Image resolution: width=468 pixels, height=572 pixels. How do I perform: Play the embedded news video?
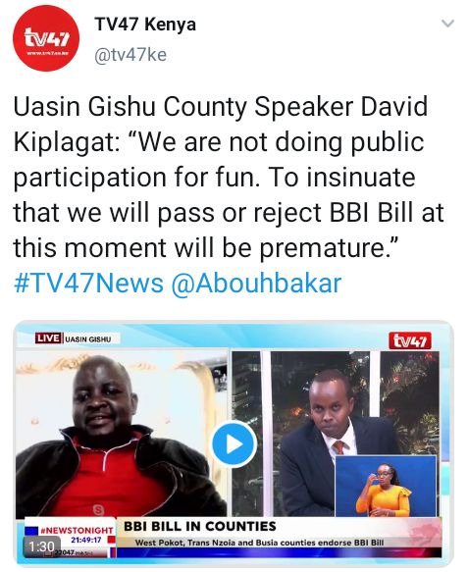tap(234, 443)
